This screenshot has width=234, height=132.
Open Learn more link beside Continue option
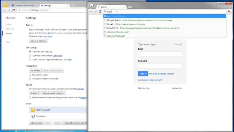(x=58, y=56)
